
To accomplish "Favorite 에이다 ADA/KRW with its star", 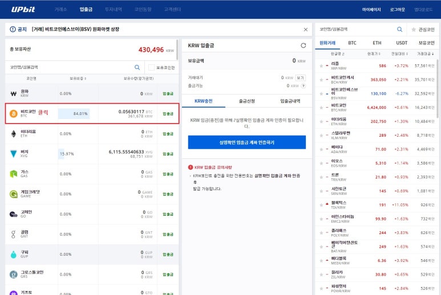I will click(x=321, y=149).
